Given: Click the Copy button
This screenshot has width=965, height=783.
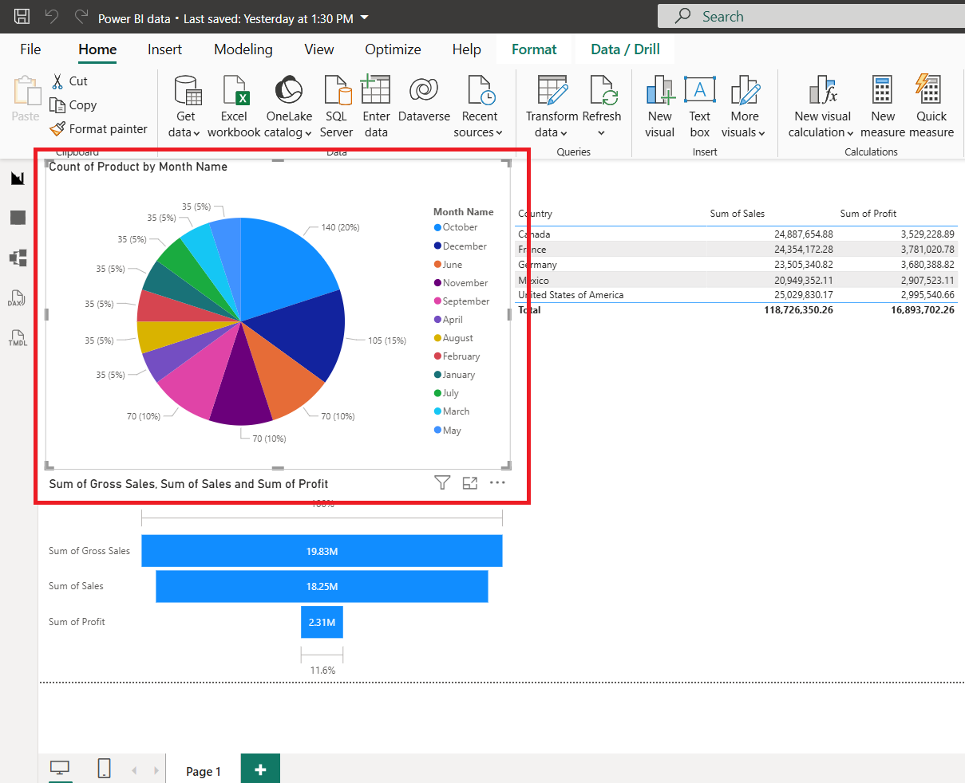Looking at the screenshot, I should click(x=73, y=105).
